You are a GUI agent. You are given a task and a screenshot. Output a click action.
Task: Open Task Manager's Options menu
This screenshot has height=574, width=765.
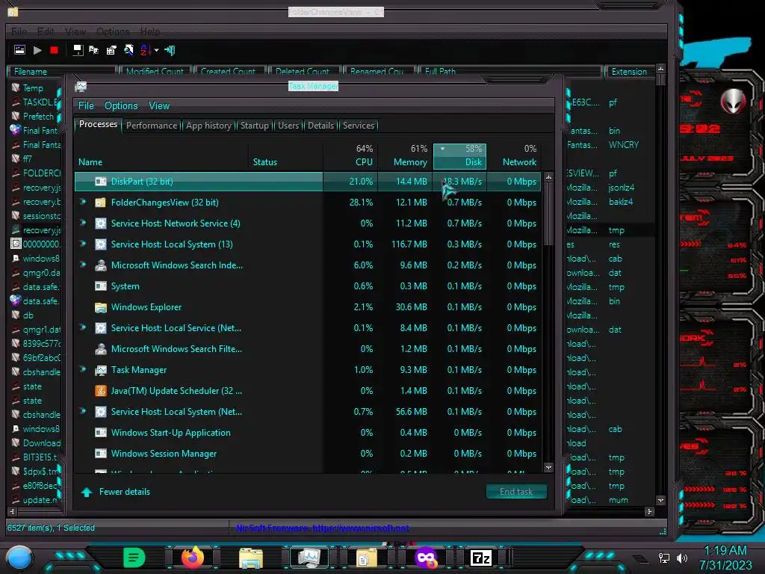(121, 105)
